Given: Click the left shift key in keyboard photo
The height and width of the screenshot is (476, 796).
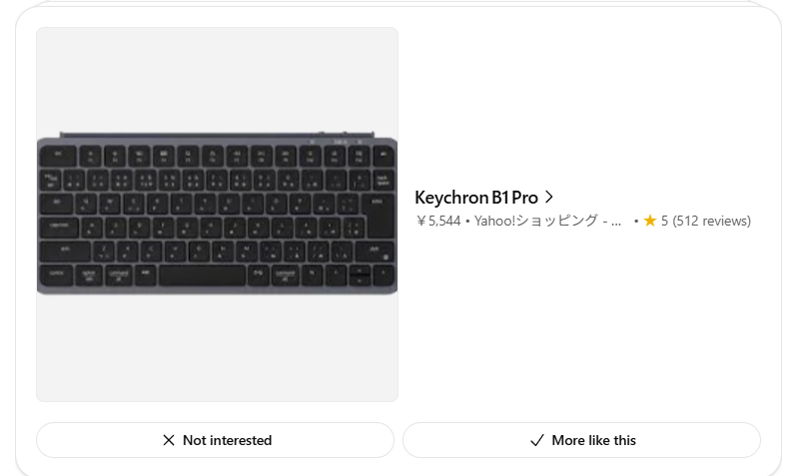Looking at the screenshot, I should click(66, 251).
